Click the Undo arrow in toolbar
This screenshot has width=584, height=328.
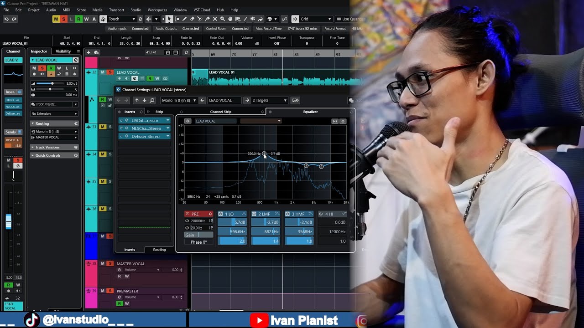(6, 19)
